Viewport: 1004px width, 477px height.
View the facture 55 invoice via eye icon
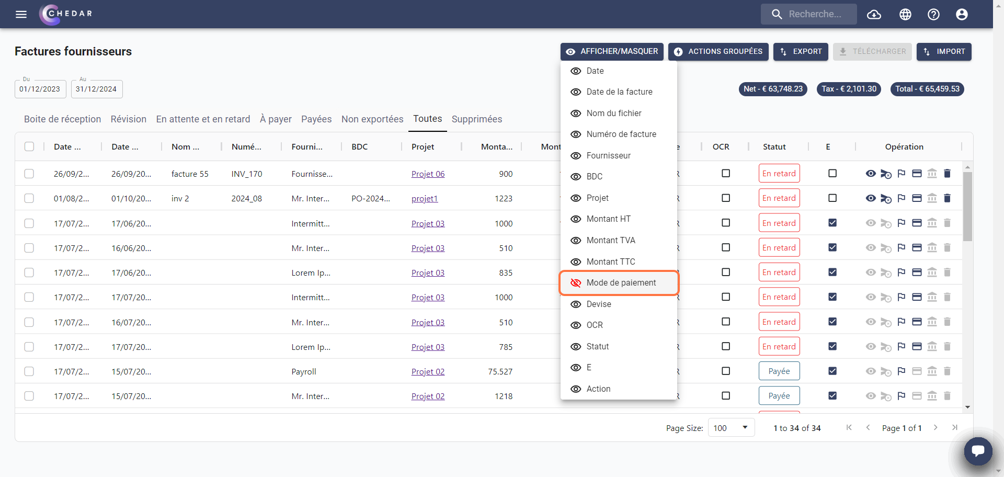point(871,174)
